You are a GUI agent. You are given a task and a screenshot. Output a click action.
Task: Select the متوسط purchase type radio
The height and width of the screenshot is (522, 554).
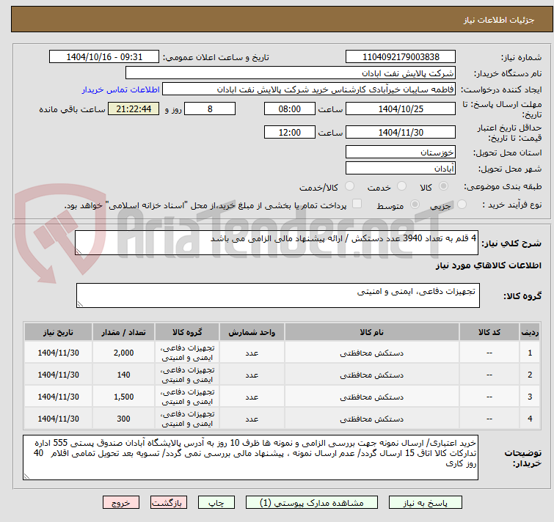coord(415,205)
